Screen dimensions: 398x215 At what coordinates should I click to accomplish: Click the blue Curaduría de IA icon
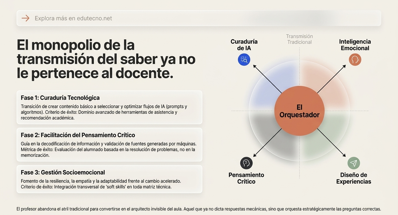[x=244, y=60]
